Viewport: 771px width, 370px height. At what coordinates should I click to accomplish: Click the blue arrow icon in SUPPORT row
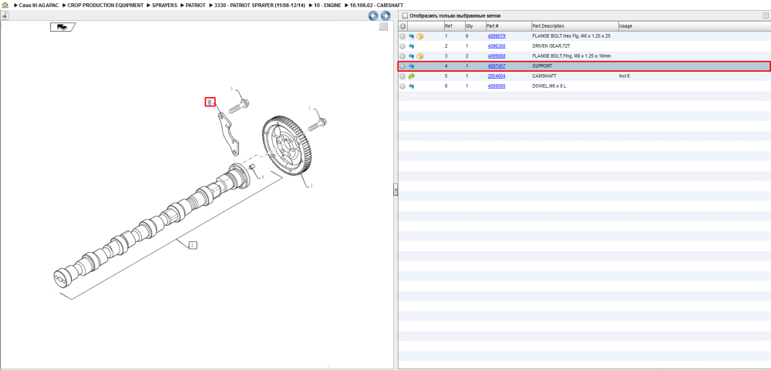[x=412, y=66]
